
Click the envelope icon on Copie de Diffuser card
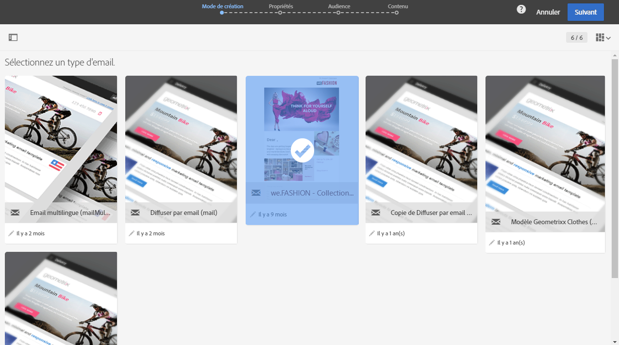(376, 213)
